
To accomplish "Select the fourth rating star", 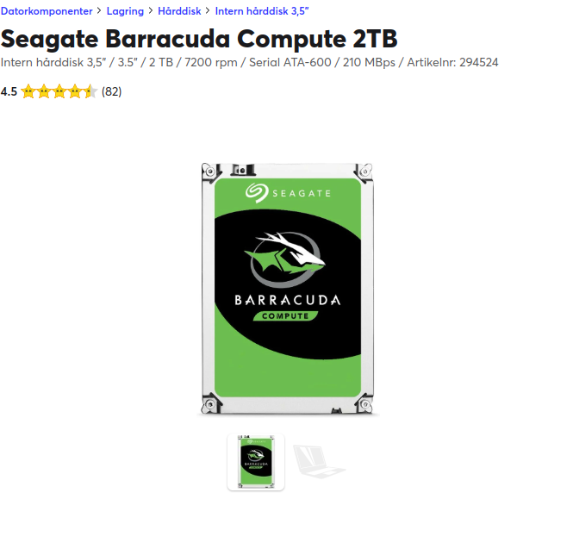I will [75, 91].
